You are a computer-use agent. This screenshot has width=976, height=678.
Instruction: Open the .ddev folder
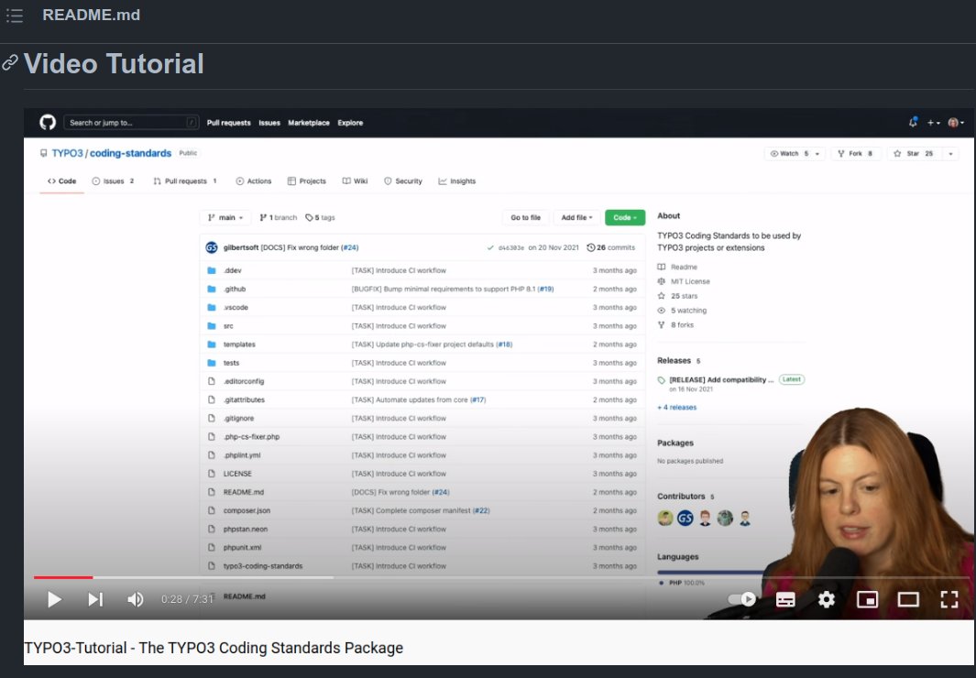(232, 270)
